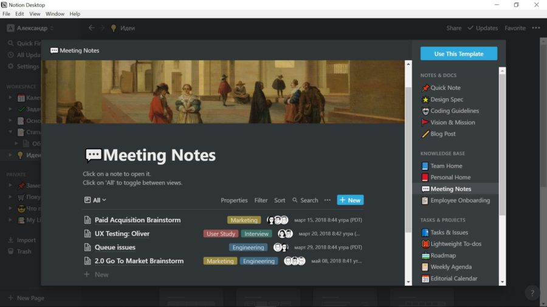
Task: Click the Tasks & Issues icon
Action: pyautogui.click(x=425, y=232)
